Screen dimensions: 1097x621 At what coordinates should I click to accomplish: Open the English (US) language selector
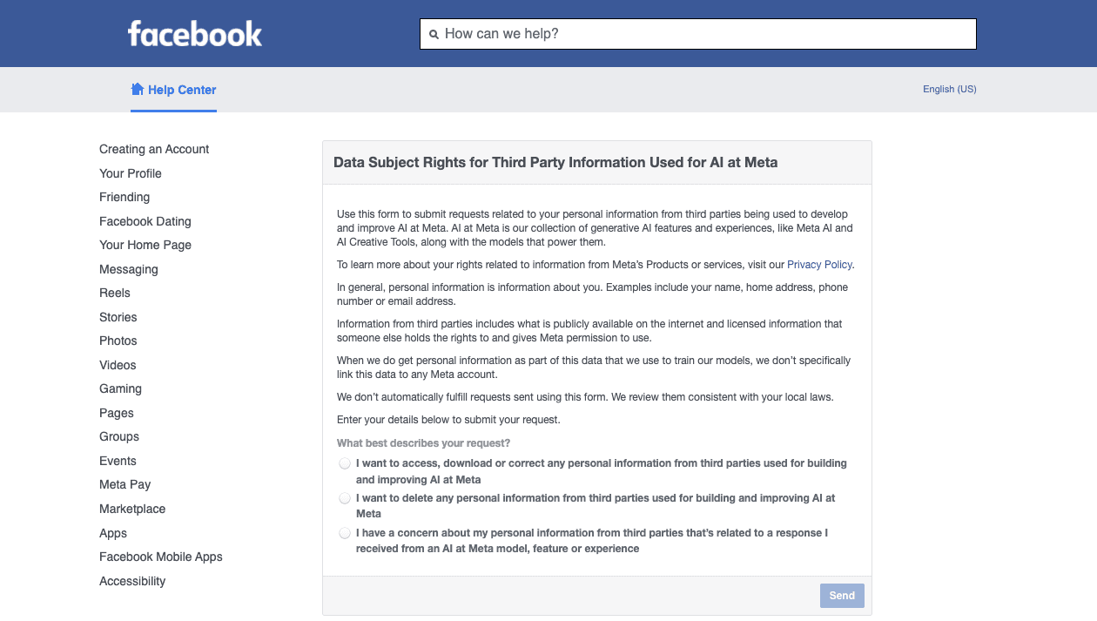point(949,89)
